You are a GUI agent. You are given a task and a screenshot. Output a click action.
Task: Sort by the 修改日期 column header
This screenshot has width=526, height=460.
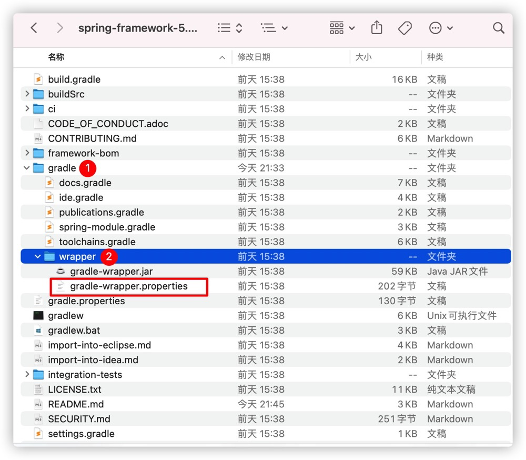point(254,57)
